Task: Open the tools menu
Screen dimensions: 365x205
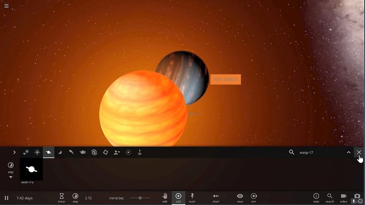Action: coord(192,198)
